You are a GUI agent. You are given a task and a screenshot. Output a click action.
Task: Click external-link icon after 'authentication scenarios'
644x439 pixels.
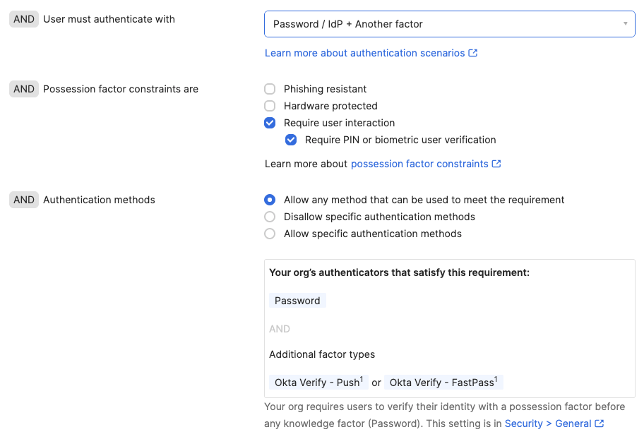coord(472,53)
